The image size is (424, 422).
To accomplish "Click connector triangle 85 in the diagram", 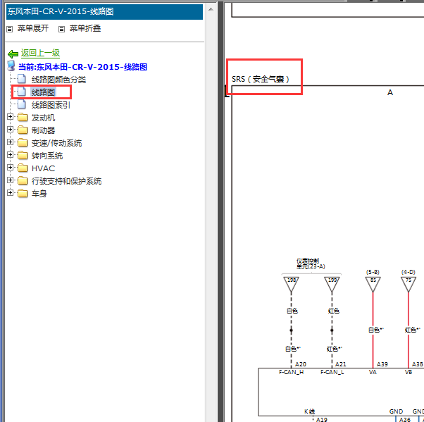I will (x=373, y=283).
